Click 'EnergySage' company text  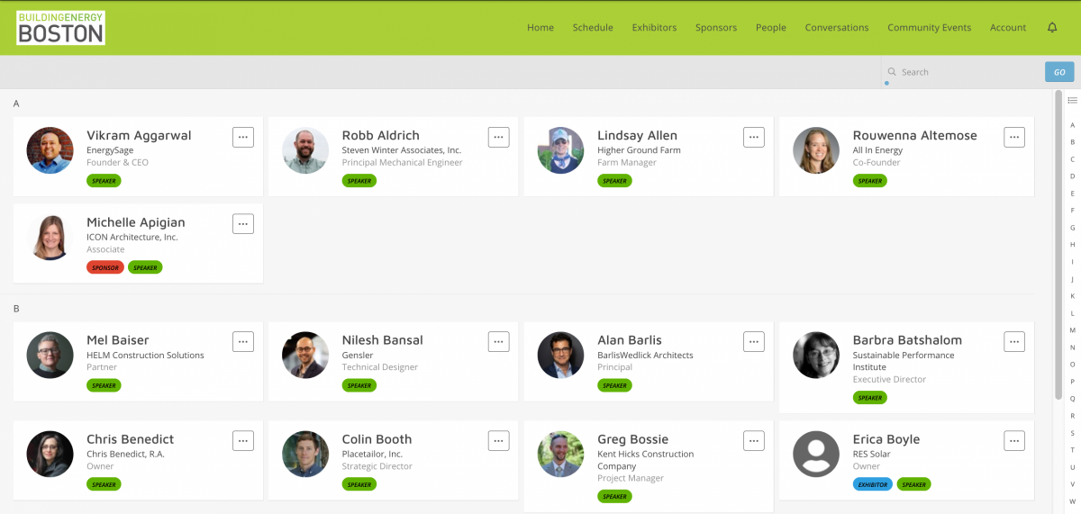click(110, 150)
